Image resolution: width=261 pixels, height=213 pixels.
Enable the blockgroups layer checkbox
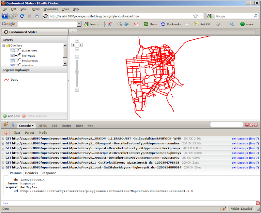coord(16,60)
